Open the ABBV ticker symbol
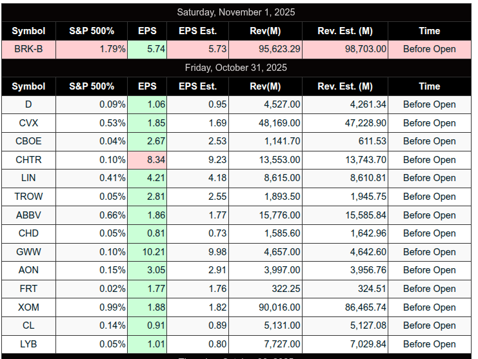This screenshot has width=478, height=359. (x=28, y=215)
